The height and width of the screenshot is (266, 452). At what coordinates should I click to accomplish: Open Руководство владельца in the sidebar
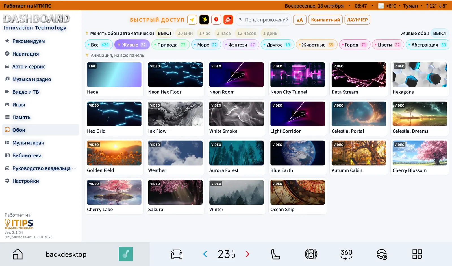click(x=41, y=168)
